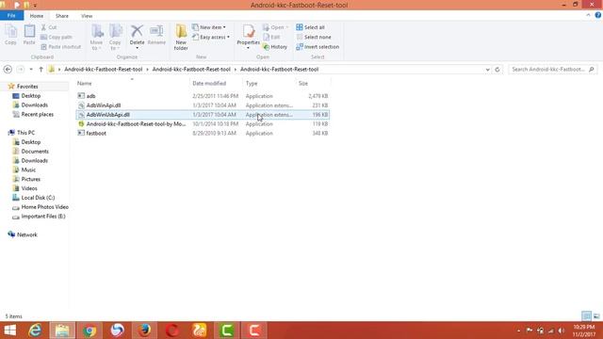Screen dimensions: 603x339
Task: Switch to Large icons view in status bar
Action: pyautogui.click(x=596, y=316)
